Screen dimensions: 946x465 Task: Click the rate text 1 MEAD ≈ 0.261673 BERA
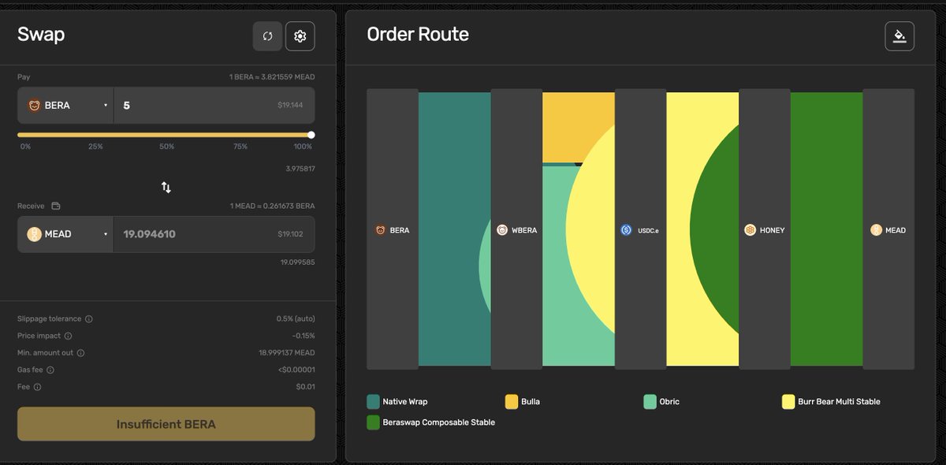272,206
